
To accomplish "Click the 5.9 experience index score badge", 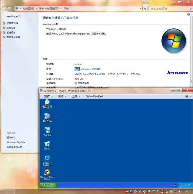I will (77, 69).
